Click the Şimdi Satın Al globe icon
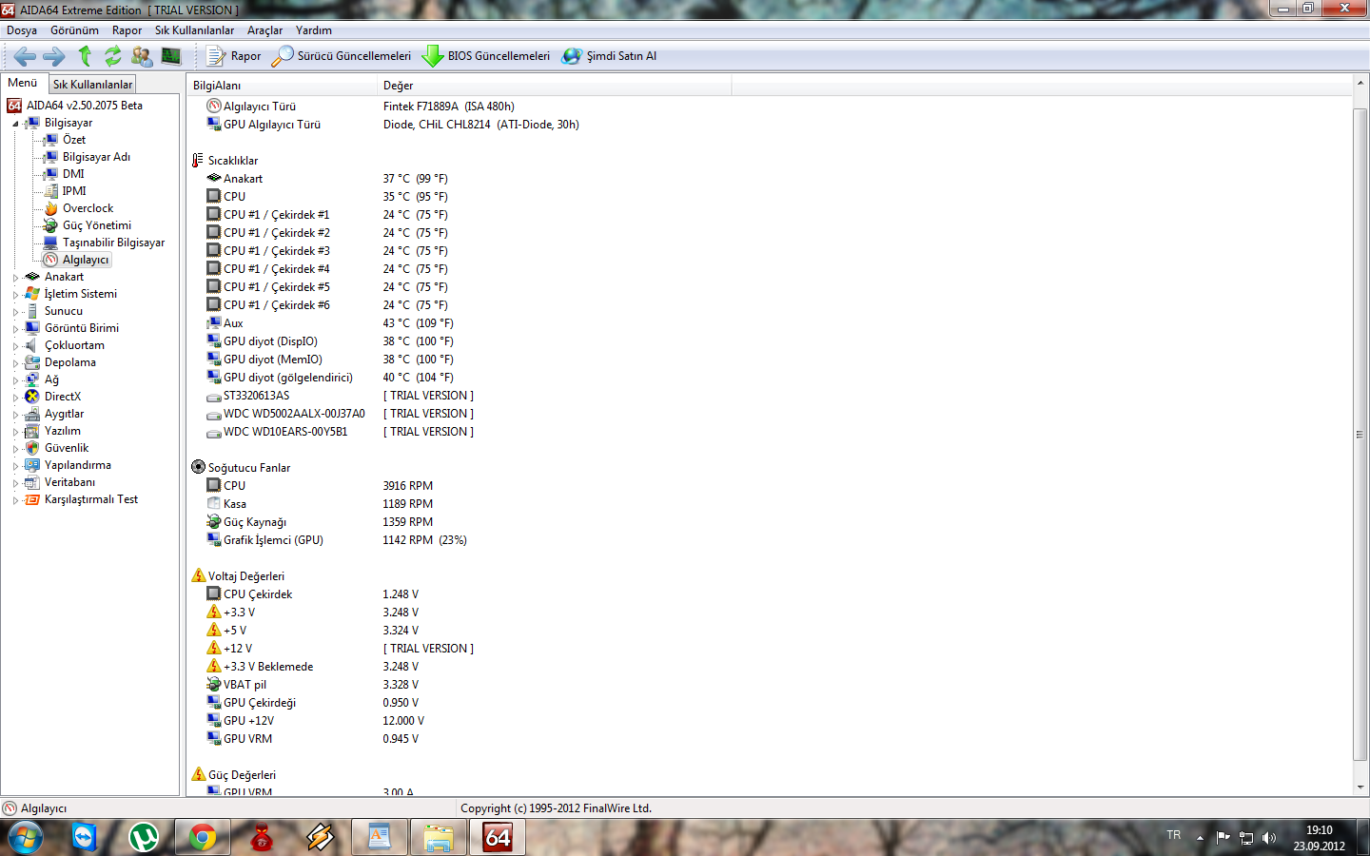The width and height of the screenshot is (1370, 856). coord(571,56)
